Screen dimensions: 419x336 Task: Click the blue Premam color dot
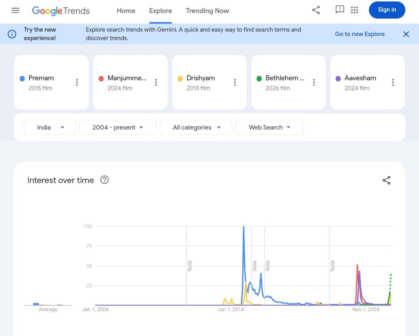tap(22, 79)
